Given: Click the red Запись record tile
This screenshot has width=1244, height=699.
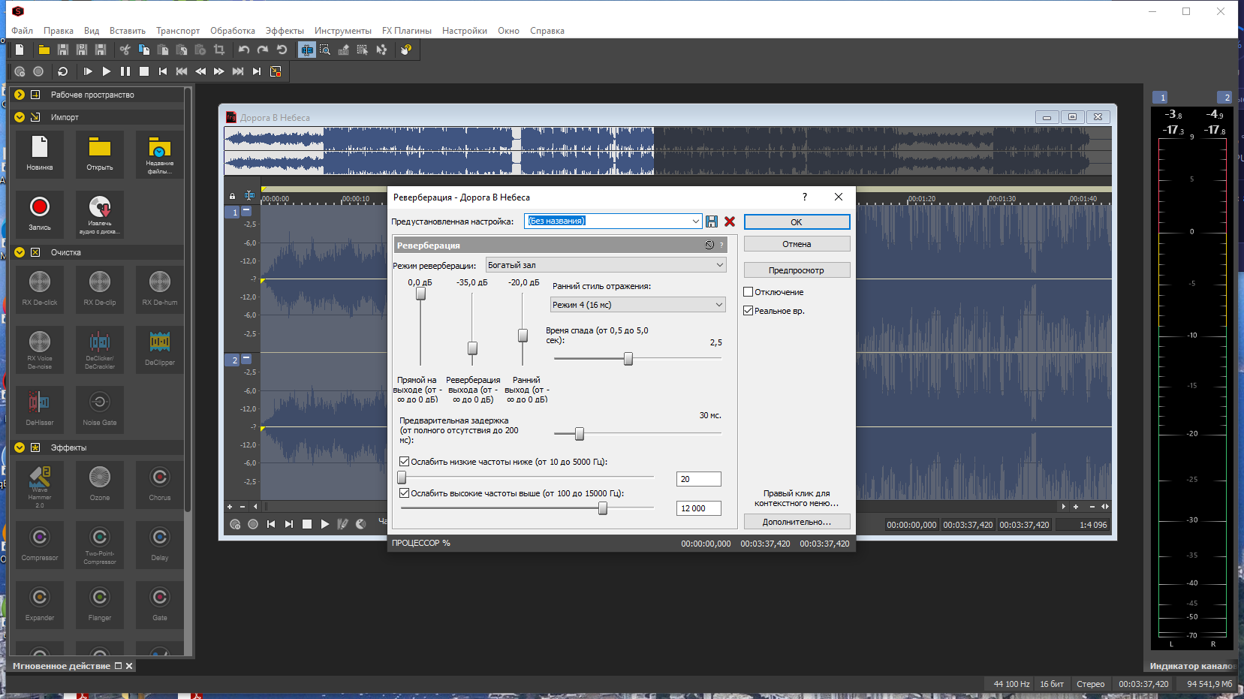Looking at the screenshot, I should (x=40, y=213).
